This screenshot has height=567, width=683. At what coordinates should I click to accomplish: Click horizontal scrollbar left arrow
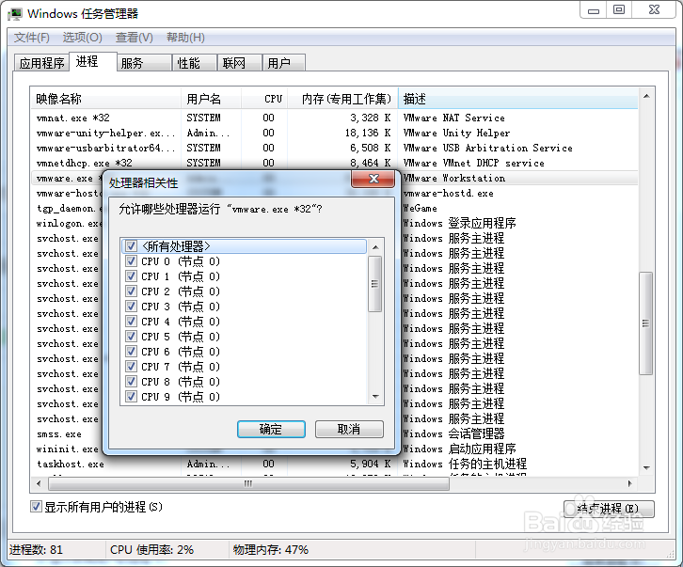pyautogui.click(x=39, y=483)
